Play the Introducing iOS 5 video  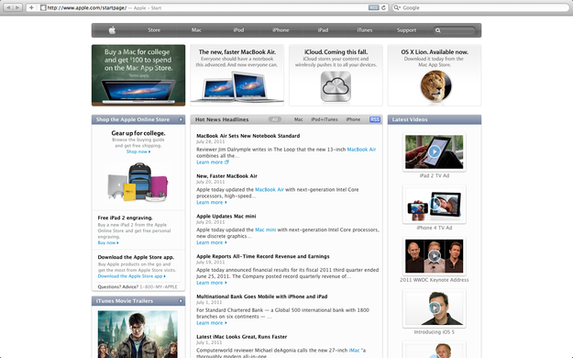tap(435, 308)
